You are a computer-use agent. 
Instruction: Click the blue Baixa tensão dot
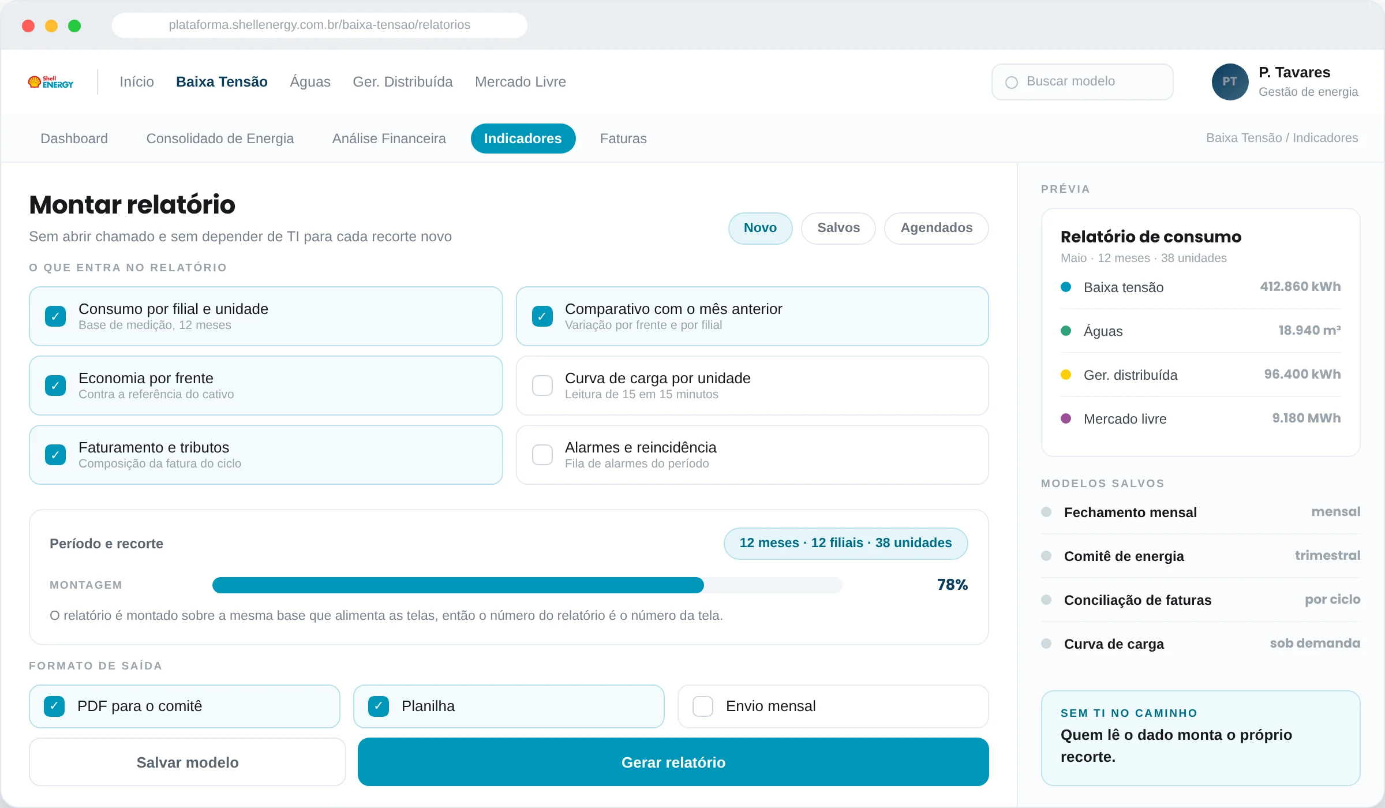(1066, 287)
